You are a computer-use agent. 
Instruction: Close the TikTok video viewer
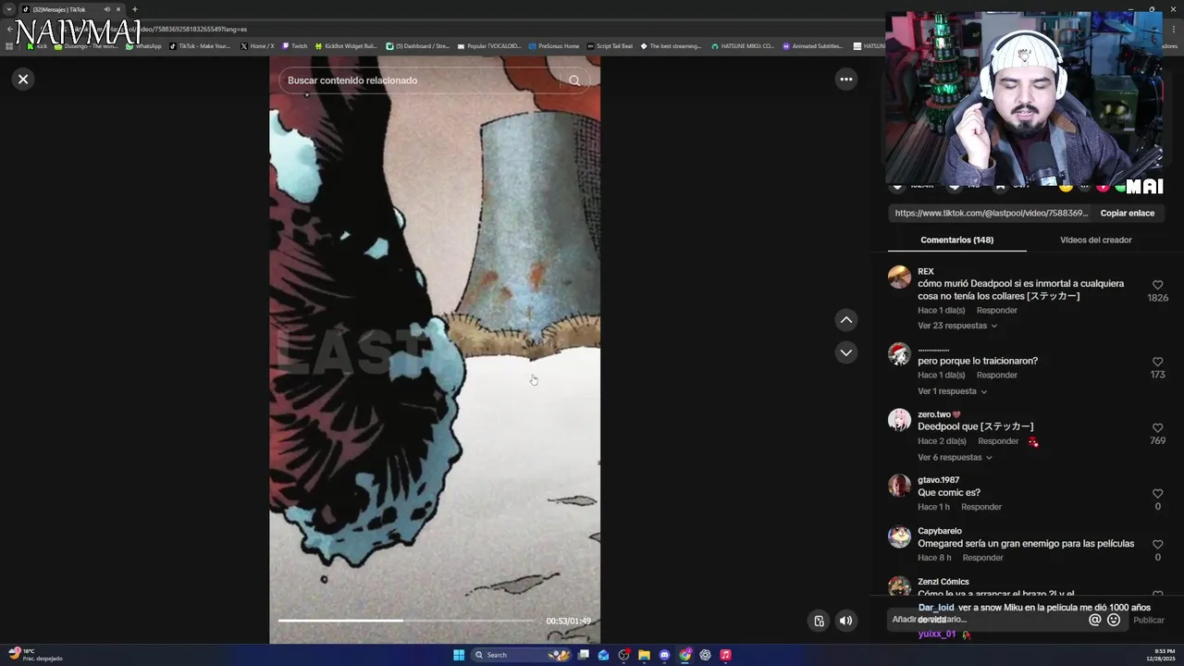coord(23,80)
